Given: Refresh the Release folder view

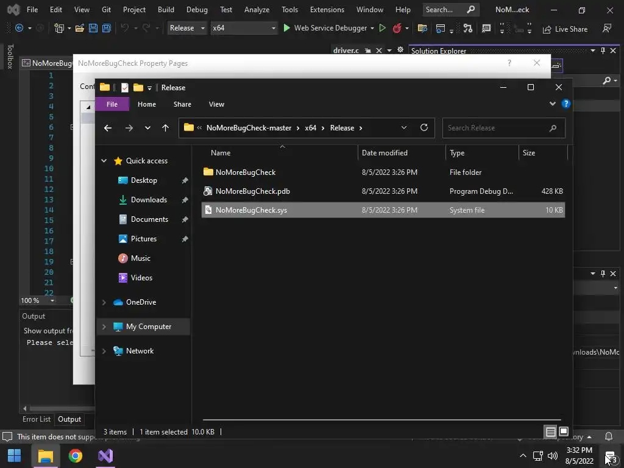Looking at the screenshot, I should tap(424, 127).
